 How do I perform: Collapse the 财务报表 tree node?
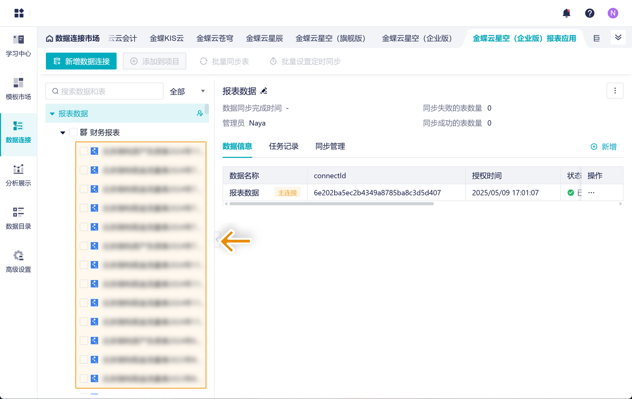click(63, 133)
